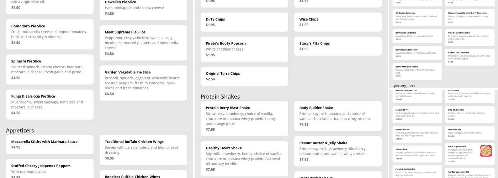Select Garden Vegetable Pie Slice
Viewport: 498px width, 178px height.
[x=143, y=83]
